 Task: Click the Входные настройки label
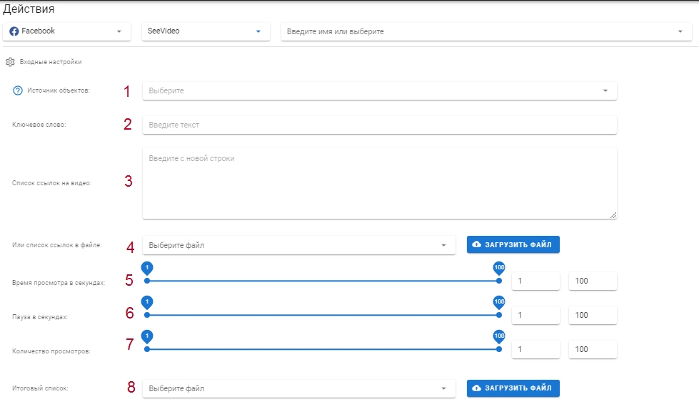coord(51,62)
